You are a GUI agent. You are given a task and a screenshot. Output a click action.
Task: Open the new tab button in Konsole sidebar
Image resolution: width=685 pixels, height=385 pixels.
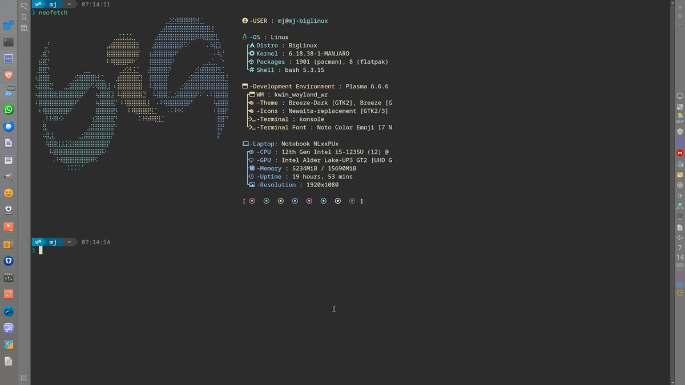click(x=24, y=7)
